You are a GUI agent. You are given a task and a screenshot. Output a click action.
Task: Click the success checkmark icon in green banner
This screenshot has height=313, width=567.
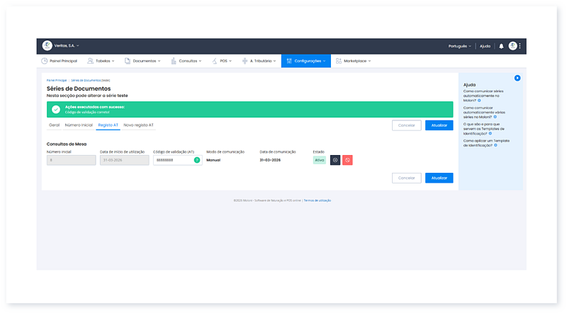[56, 109]
